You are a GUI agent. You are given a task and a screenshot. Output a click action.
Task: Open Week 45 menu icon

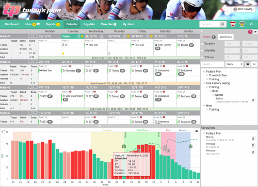coord(35,61)
